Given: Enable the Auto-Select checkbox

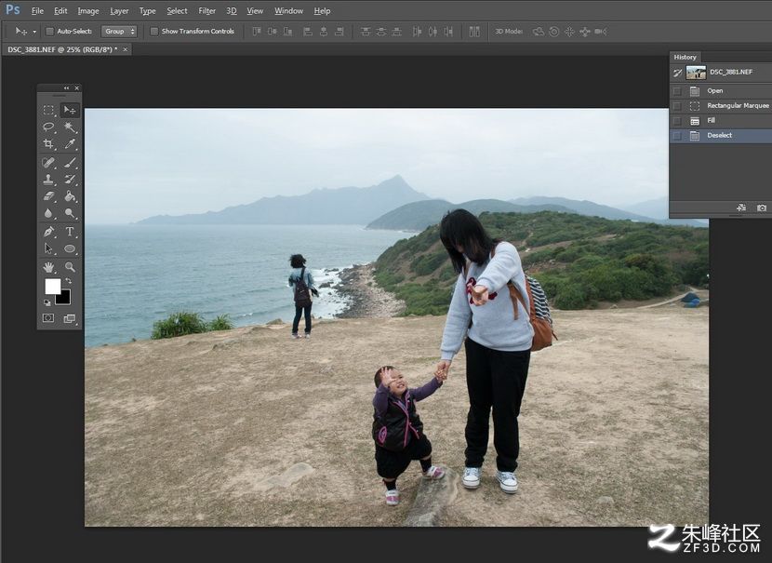Looking at the screenshot, I should tap(49, 32).
